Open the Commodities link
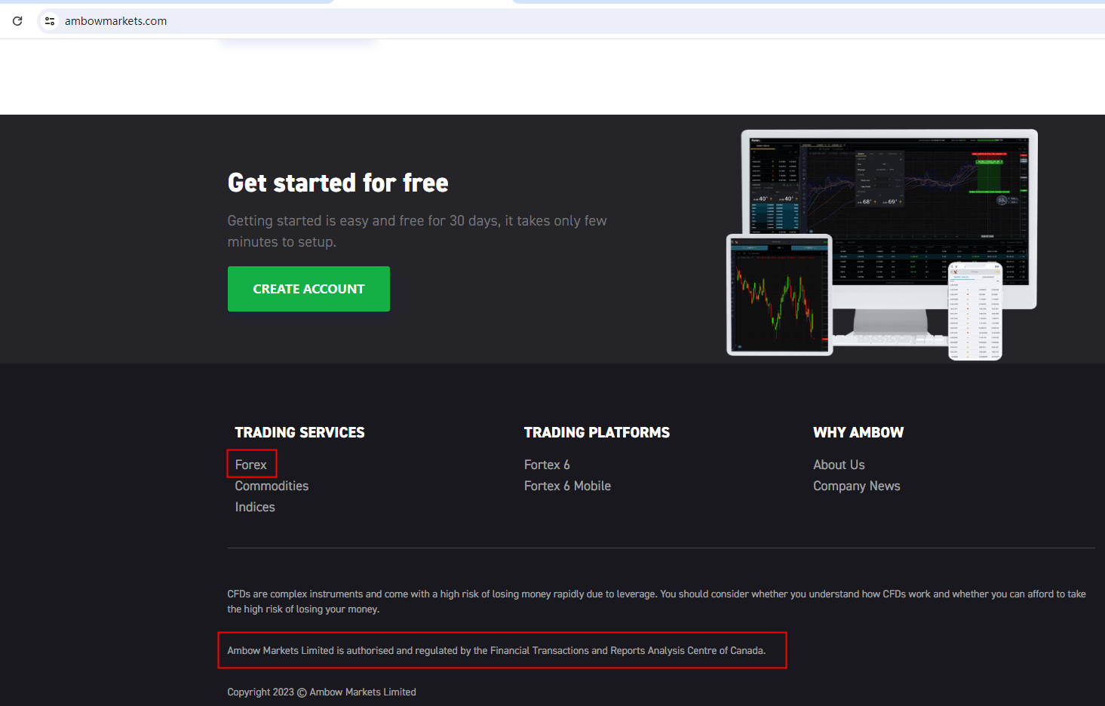 pyautogui.click(x=272, y=486)
